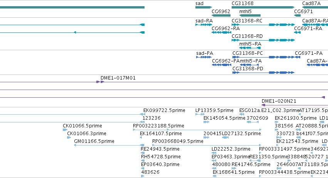Click the CG31368 gene feature
The image size is (328, 178).
click(x=263, y=7)
